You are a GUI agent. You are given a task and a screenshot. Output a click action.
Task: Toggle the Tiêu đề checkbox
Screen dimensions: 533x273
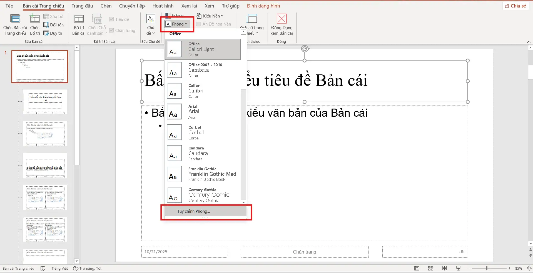coord(112,19)
